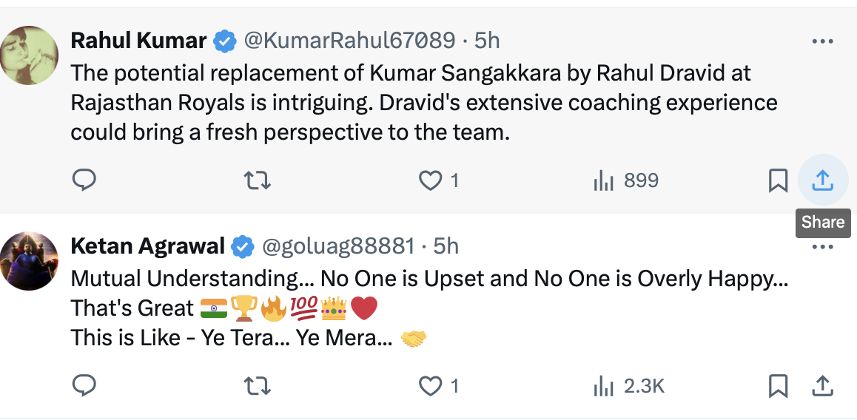Share Ketan Agrawal's tweet
The image size is (857, 420).
(823, 385)
